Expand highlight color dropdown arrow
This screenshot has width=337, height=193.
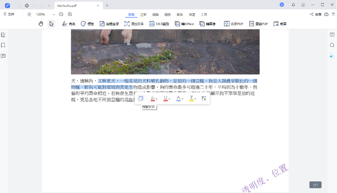point(157,99)
